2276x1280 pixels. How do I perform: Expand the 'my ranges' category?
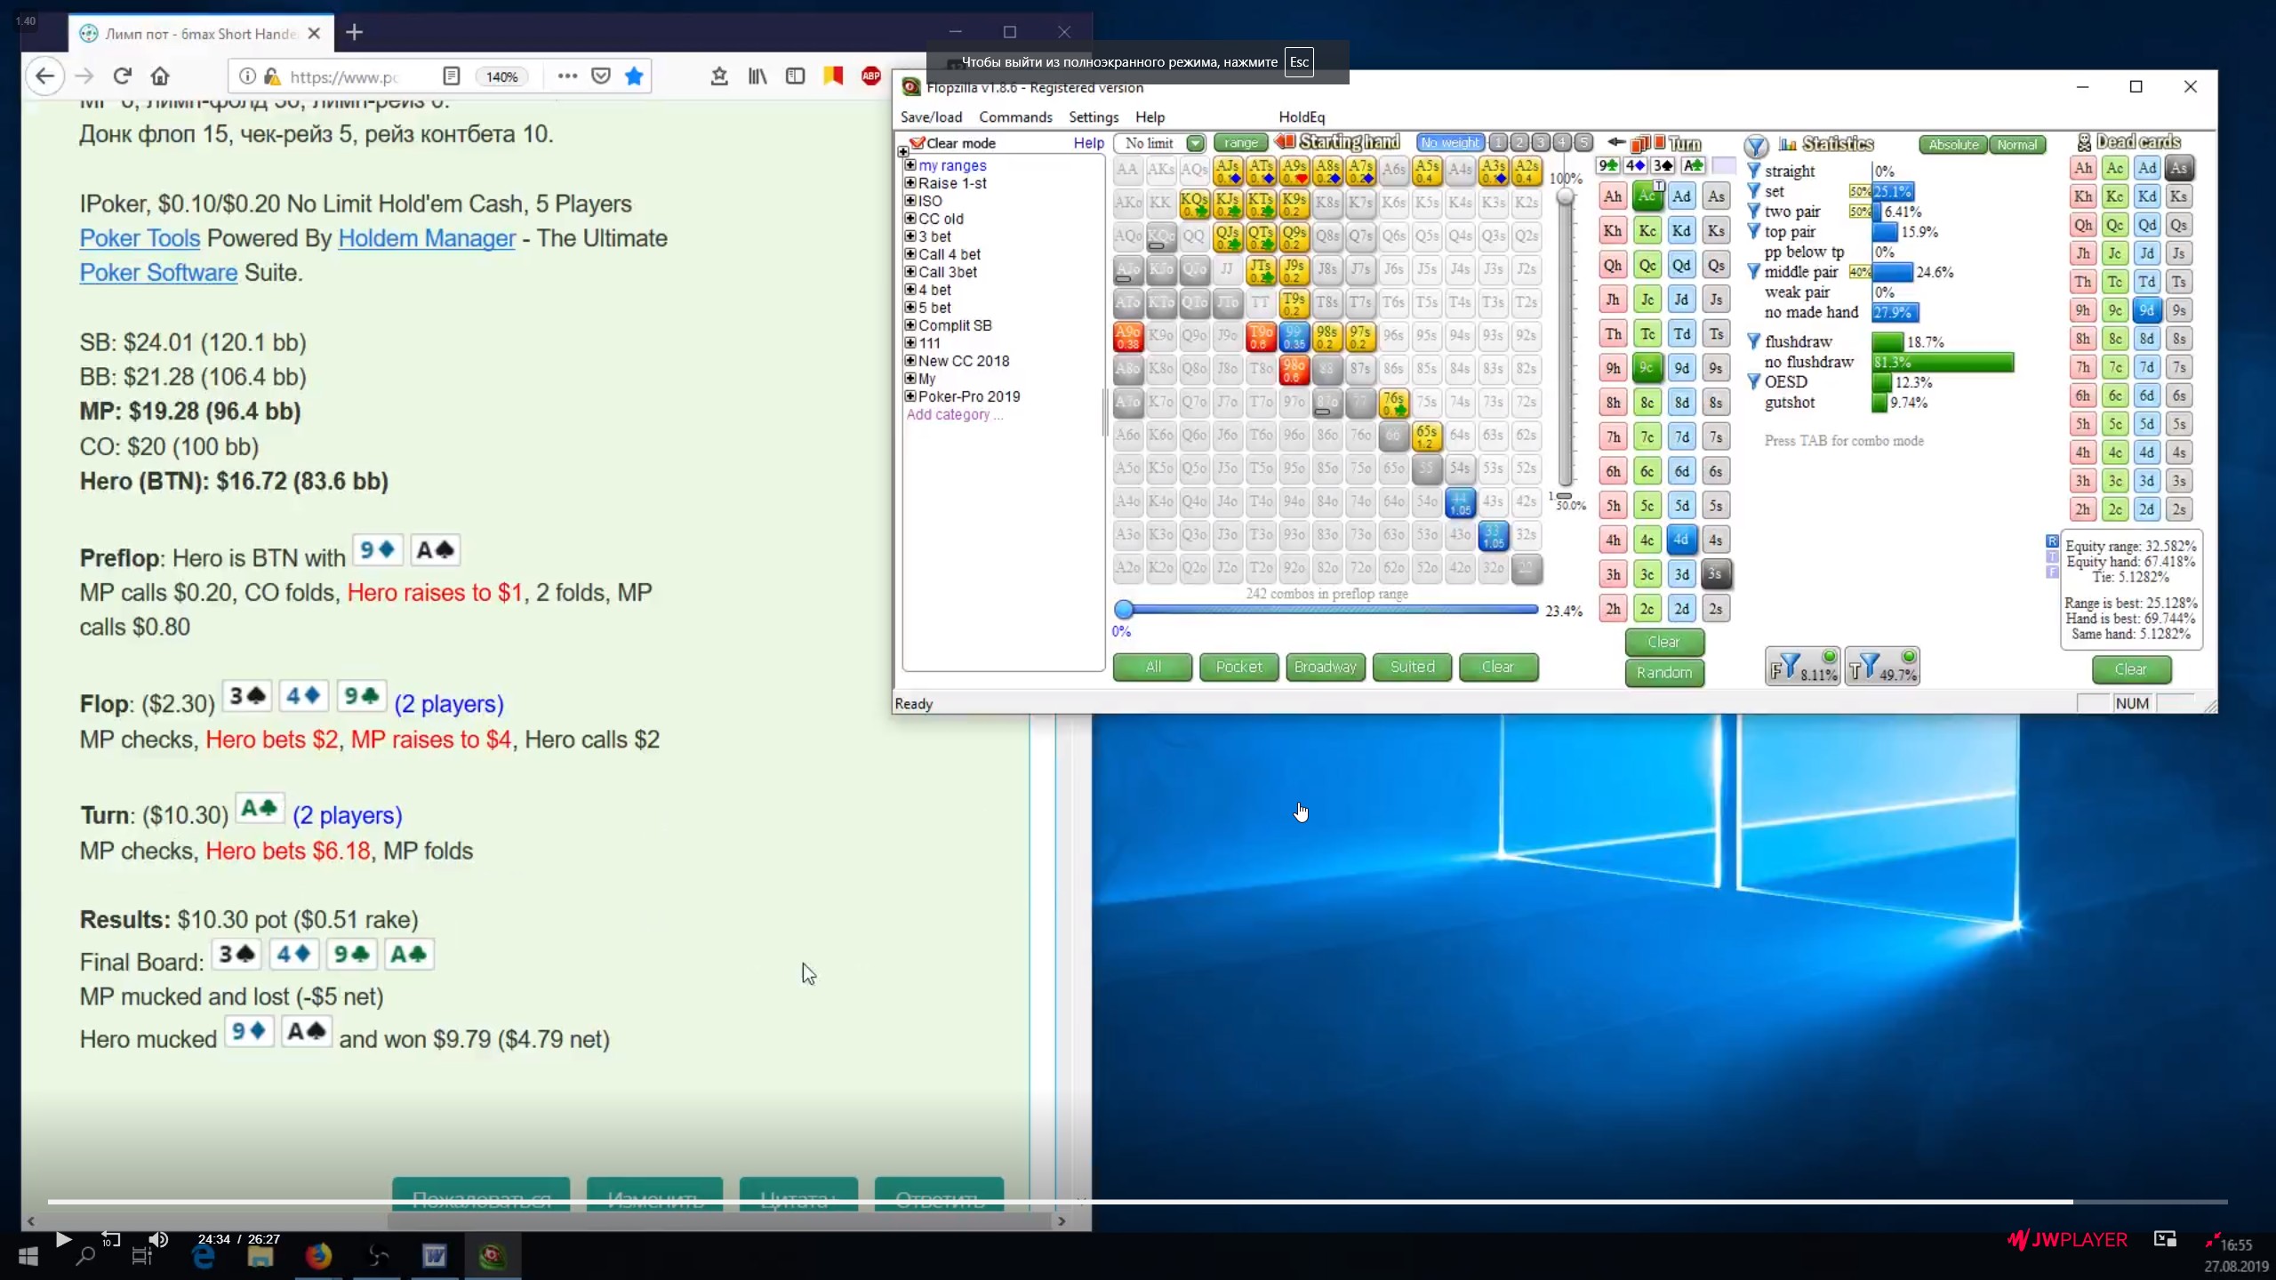910,165
